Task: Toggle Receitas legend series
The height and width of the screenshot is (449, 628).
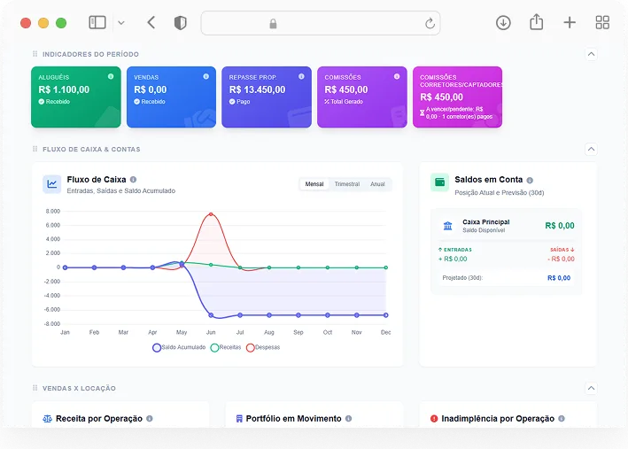Action: click(x=226, y=347)
